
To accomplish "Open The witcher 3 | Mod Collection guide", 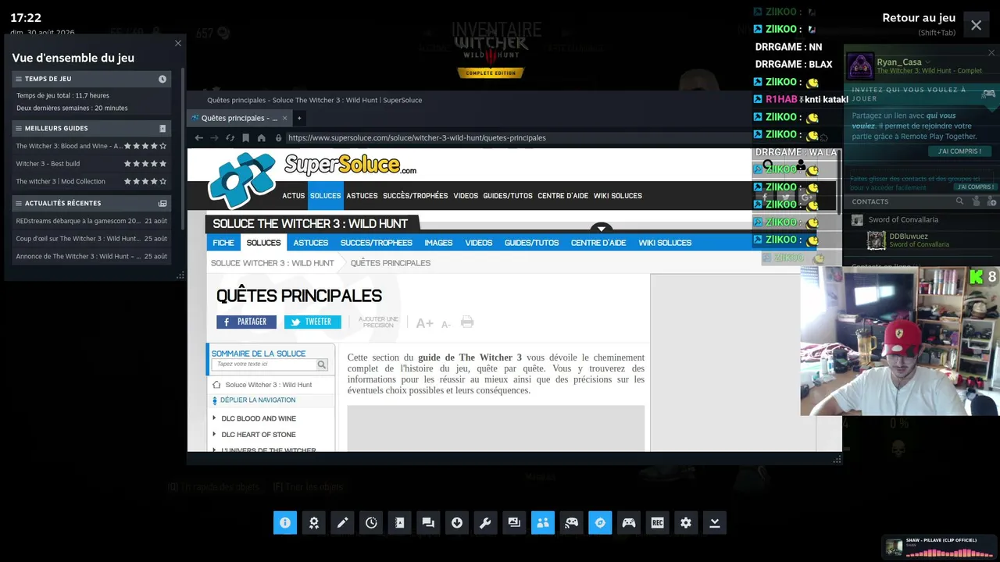I will click(91, 182).
